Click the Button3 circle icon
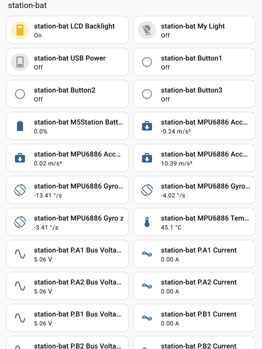Screen dimensions: 262x349 coord(147,94)
